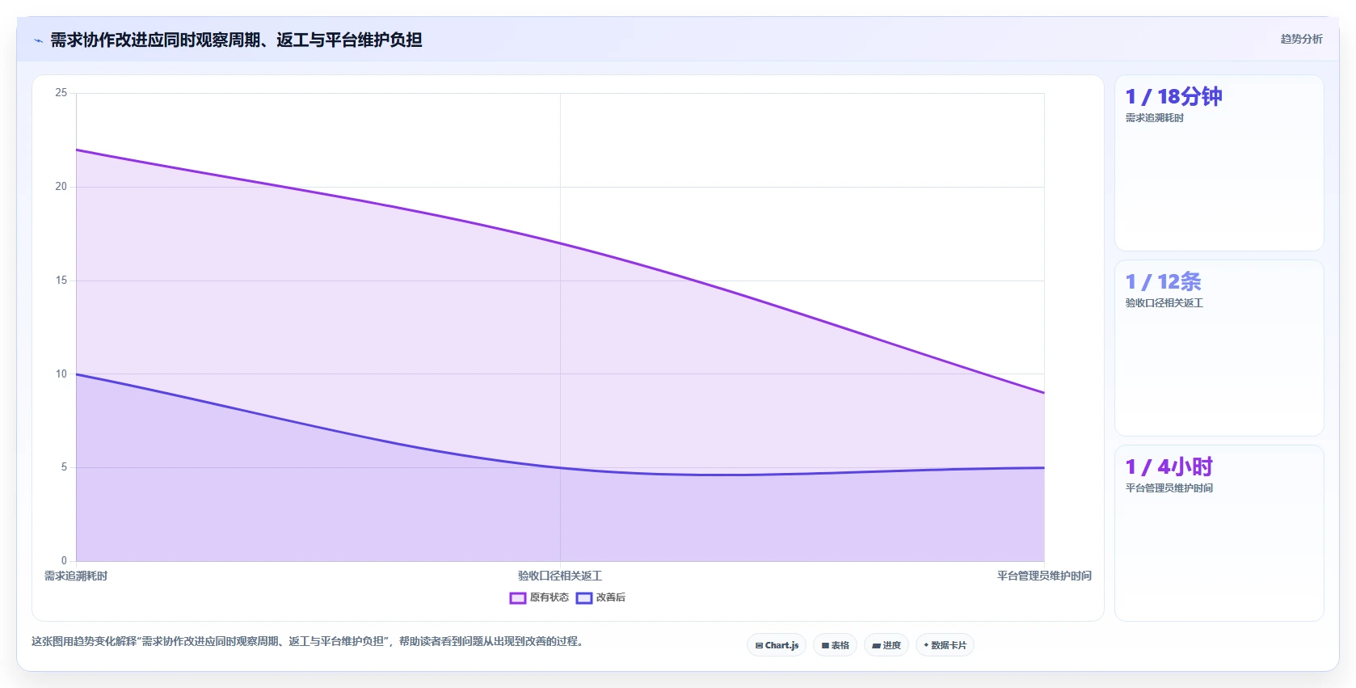Image resolution: width=1356 pixels, height=688 pixels.
Task: Click the 验收口径相关返工 x-axis label
Action: pyautogui.click(x=560, y=576)
